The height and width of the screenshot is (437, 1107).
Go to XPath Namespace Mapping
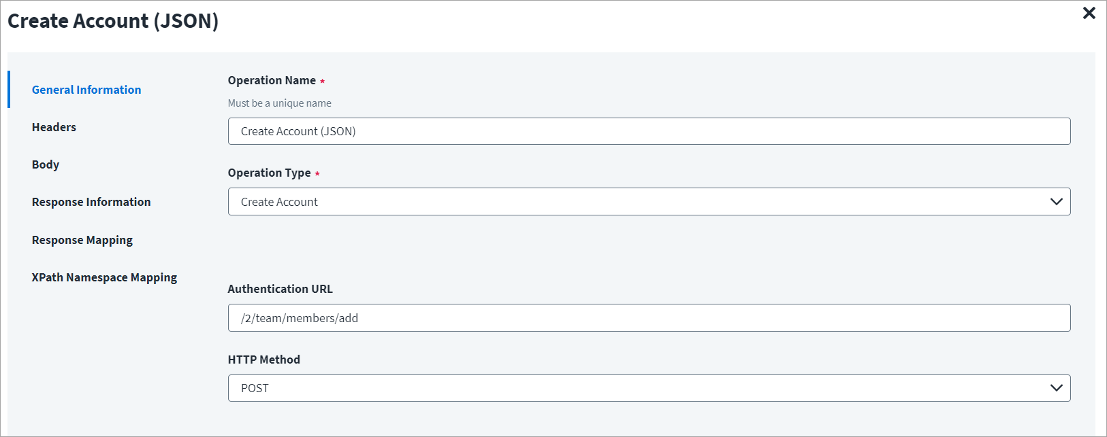click(104, 277)
